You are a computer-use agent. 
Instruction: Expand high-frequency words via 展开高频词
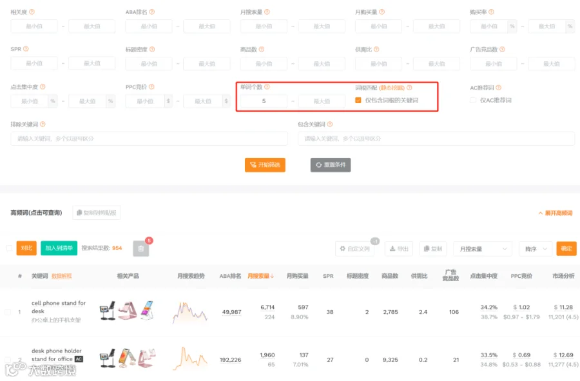(x=556, y=213)
